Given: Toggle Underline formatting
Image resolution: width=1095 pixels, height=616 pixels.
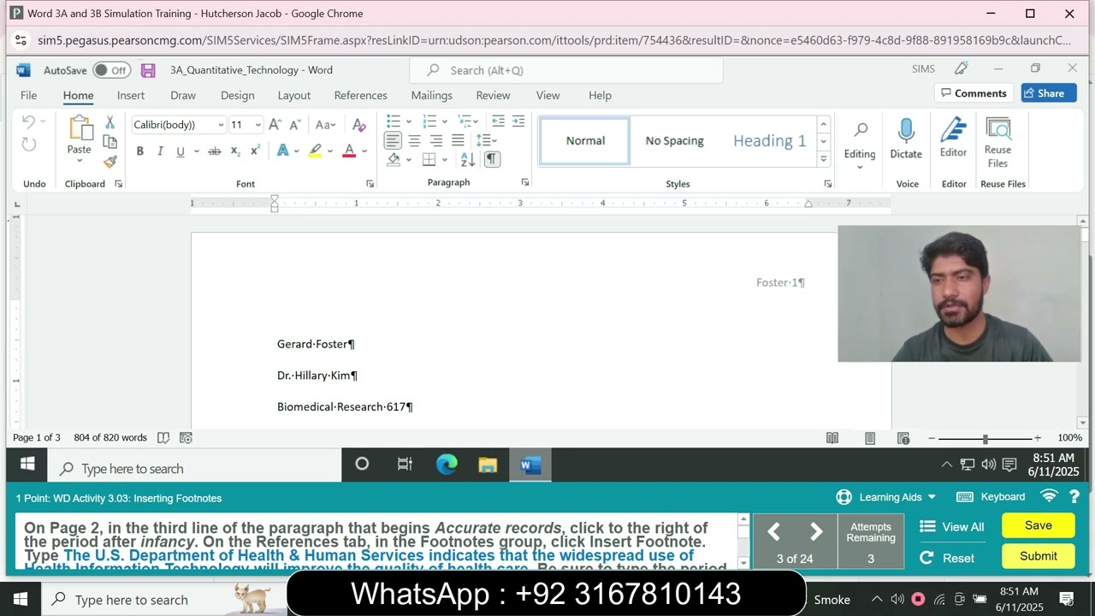Looking at the screenshot, I should 181,151.
